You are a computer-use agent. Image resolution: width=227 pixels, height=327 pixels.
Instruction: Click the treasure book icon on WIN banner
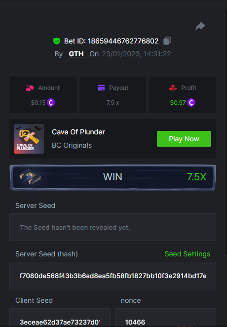(30, 177)
